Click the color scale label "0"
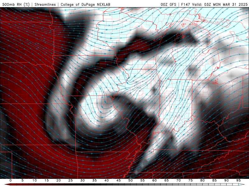 pyautogui.click(x=11, y=180)
